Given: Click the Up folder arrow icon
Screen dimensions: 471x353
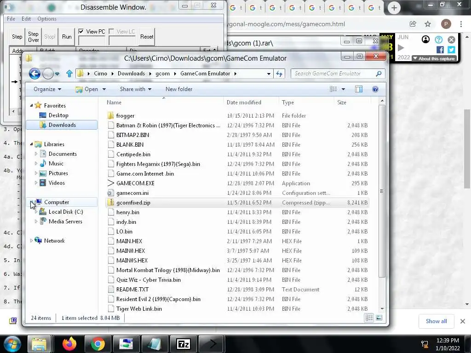Looking at the screenshot, I should tap(69, 74).
